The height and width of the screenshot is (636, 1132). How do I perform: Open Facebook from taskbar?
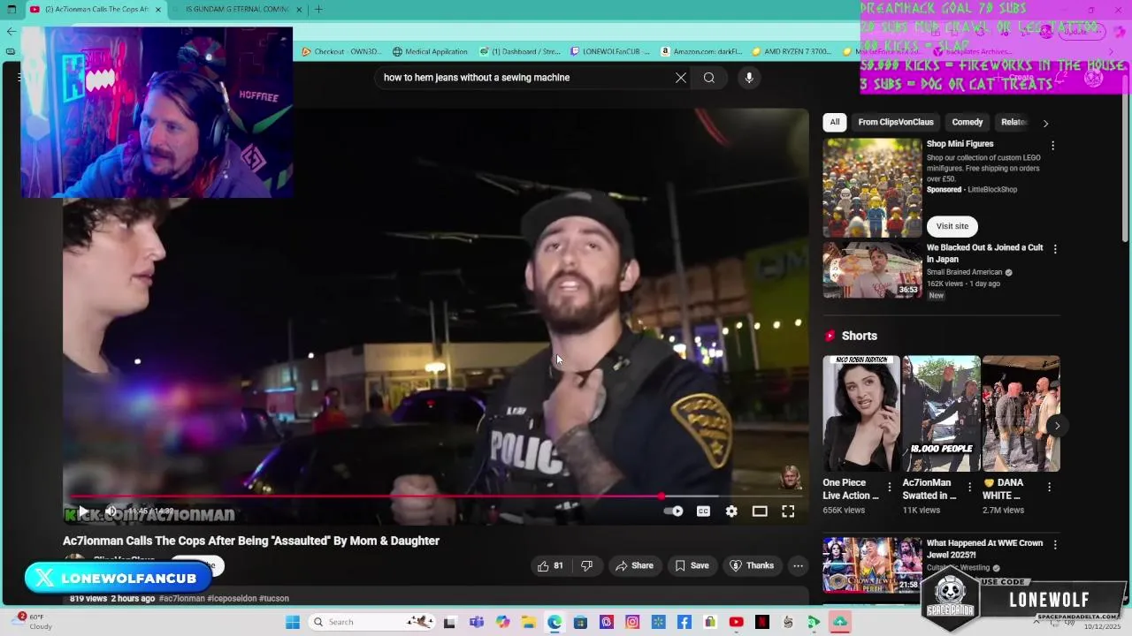pyautogui.click(x=685, y=622)
